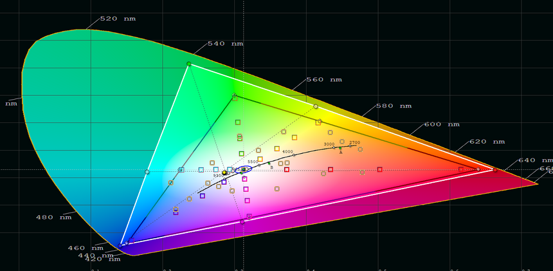Click the 520 nm wavelength label
The image size is (553, 271).
(118, 19)
